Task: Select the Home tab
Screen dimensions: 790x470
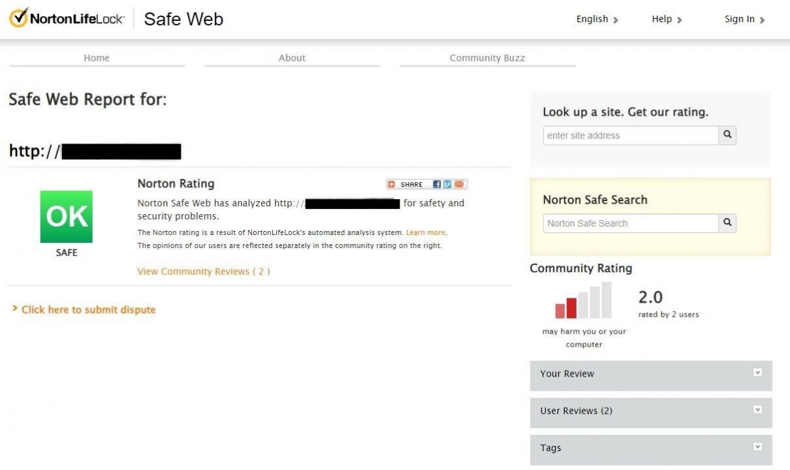Action: (96, 57)
